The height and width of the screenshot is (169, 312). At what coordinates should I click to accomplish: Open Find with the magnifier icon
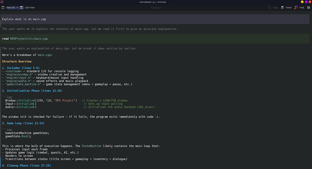[296, 8]
